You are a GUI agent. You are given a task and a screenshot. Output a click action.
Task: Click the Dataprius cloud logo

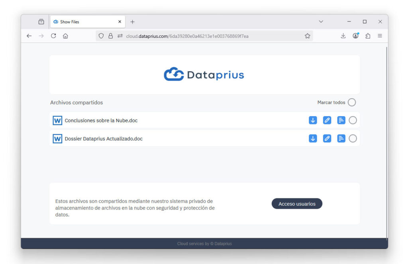coord(204,74)
